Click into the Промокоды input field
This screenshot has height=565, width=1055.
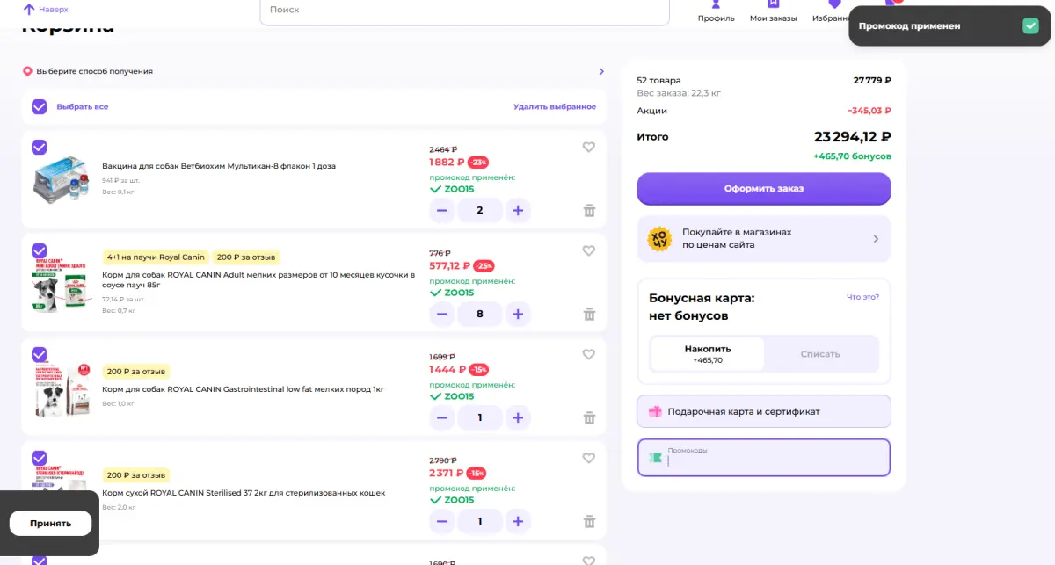(x=764, y=458)
